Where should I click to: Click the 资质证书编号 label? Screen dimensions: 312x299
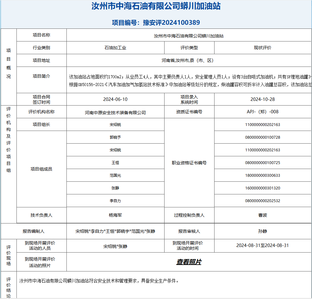point(189,112)
